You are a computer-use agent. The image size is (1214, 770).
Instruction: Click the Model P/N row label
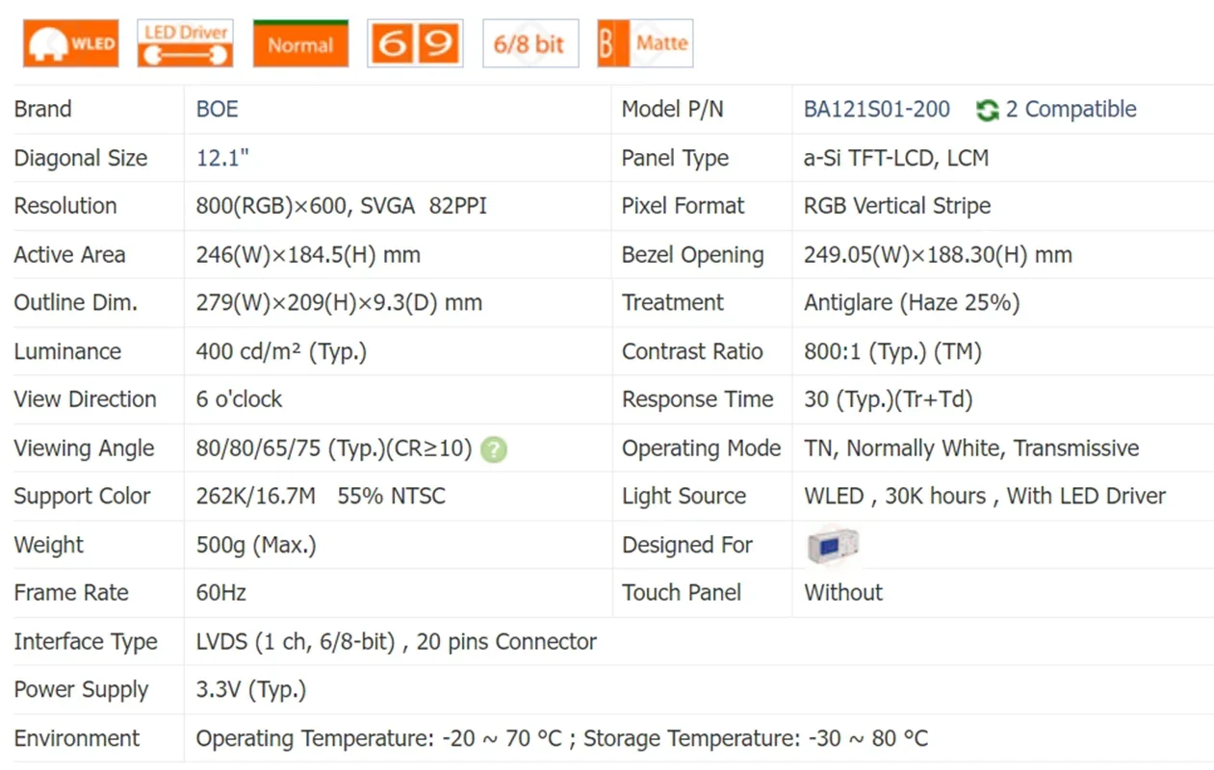pyautogui.click(x=672, y=110)
